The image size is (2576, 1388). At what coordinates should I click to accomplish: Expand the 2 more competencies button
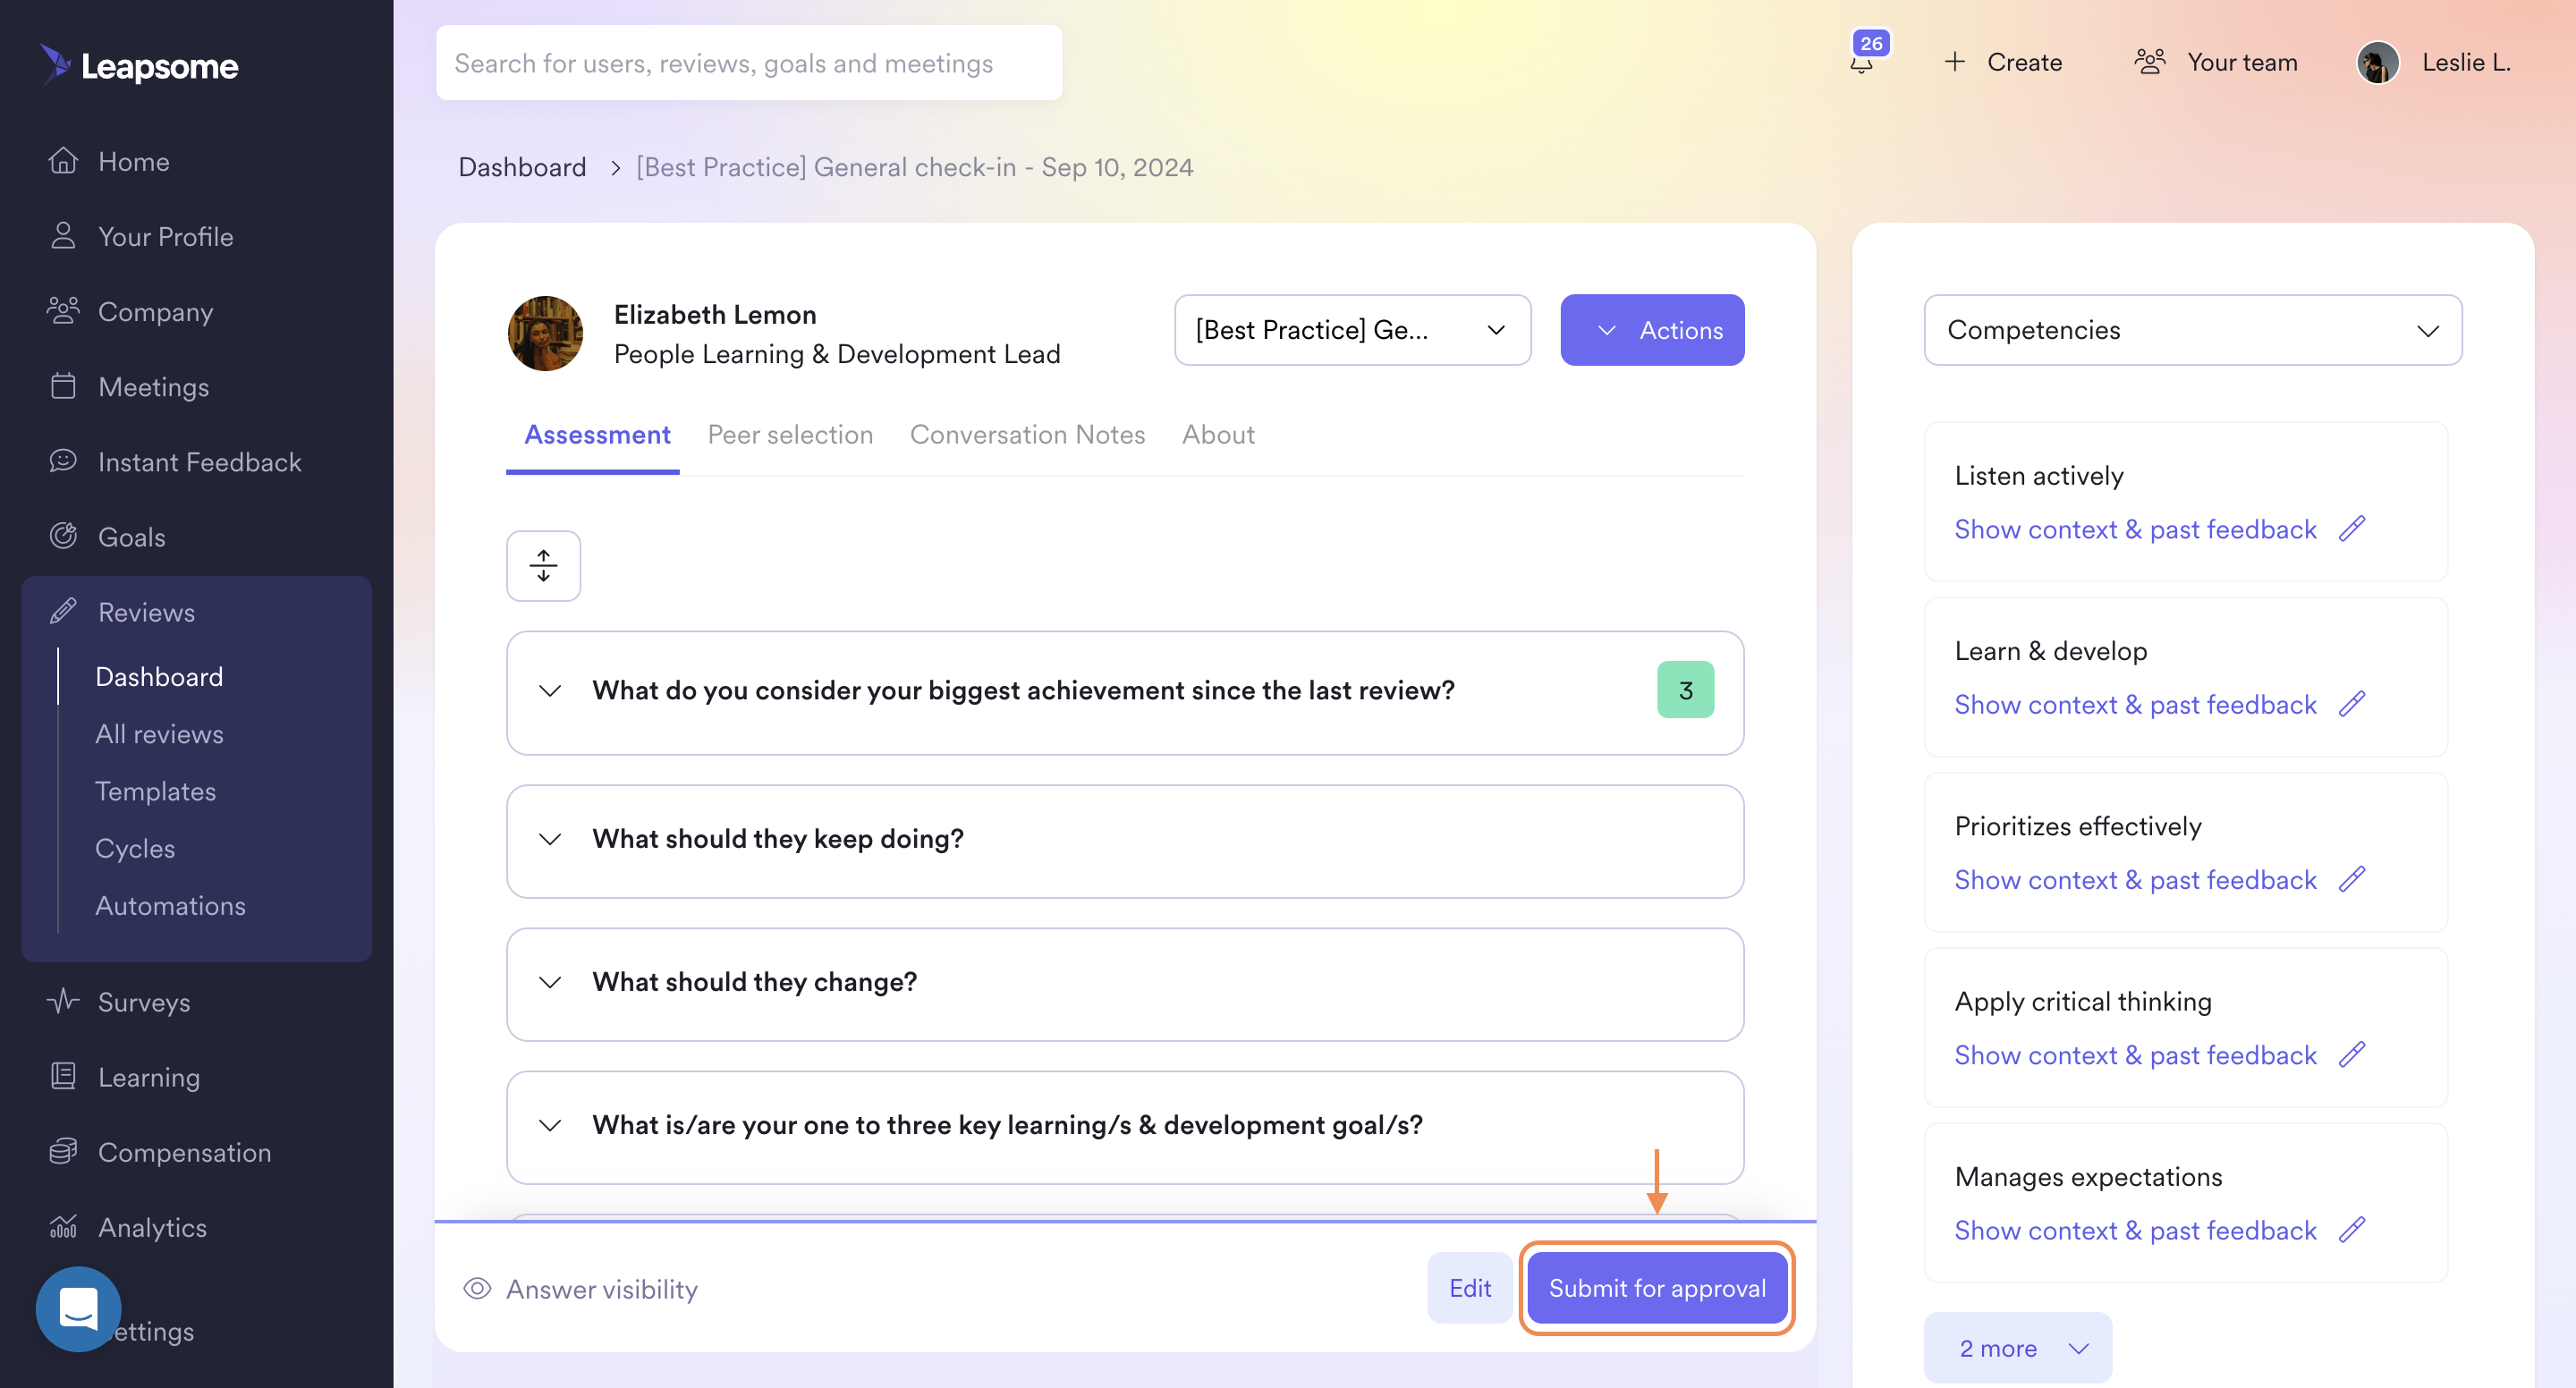coord(2018,1348)
